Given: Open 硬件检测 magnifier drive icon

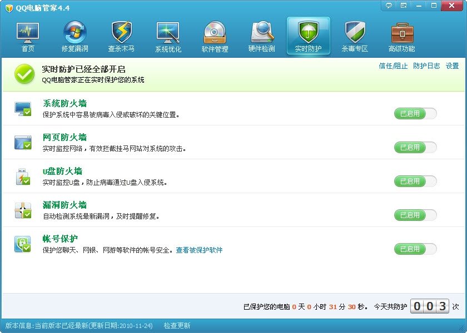Looking at the screenshot, I should click(x=262, y=32).
